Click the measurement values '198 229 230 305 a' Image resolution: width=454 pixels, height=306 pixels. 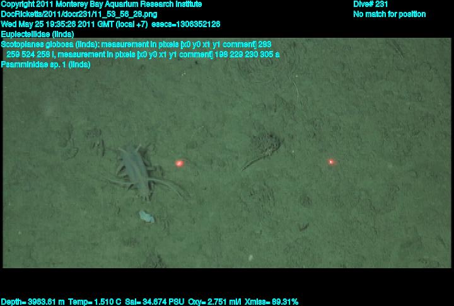[247, 54]
